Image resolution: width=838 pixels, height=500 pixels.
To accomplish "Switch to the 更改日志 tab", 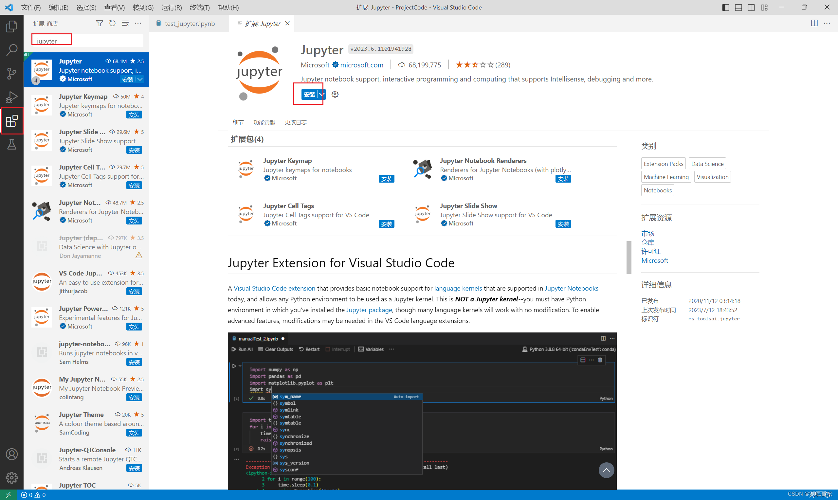I will (296, 122).
